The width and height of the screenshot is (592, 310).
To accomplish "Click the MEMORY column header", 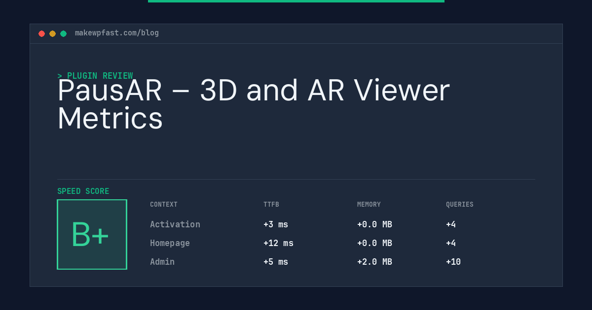I will (x=369, y=205).
